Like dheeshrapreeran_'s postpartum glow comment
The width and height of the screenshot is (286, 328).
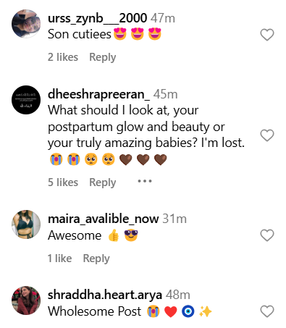pyautogui.click(x=267, y=135)
